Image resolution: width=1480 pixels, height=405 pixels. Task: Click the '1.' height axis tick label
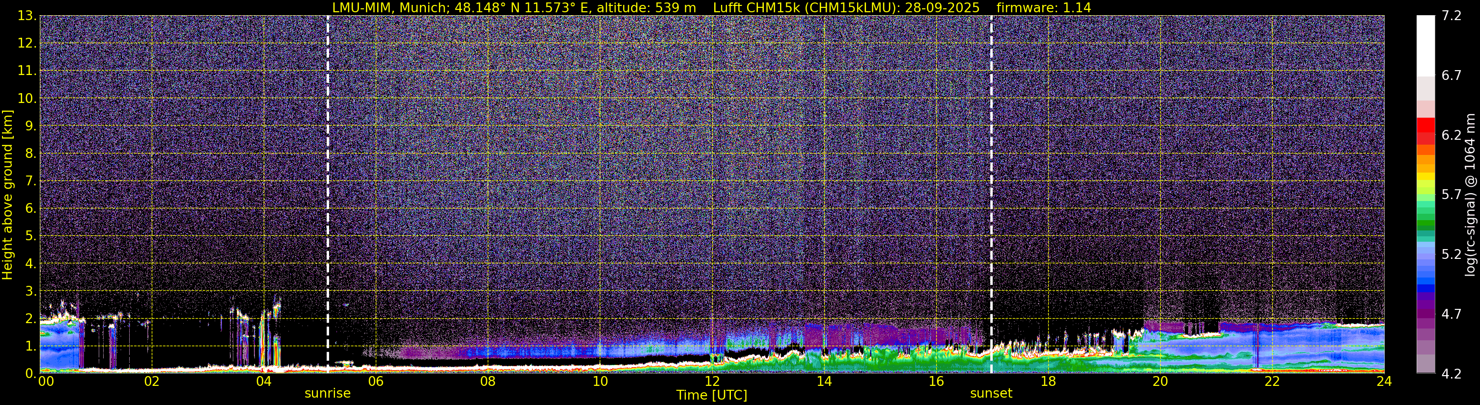tap(30, 346)
